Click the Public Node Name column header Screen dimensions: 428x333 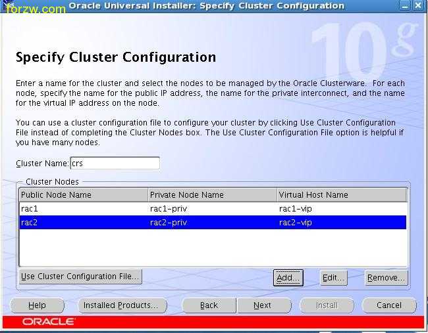pyautogui.click(x=83, y=195)
